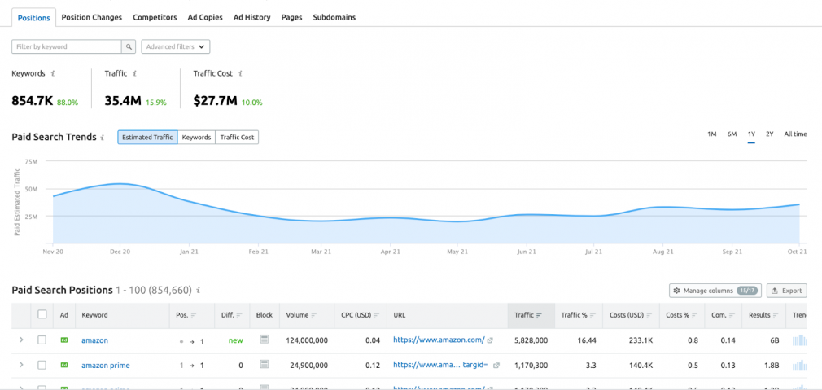The image size is (822, 390).
Task: Sort by the Costs % column sort icon
Action: coord(694,316)
